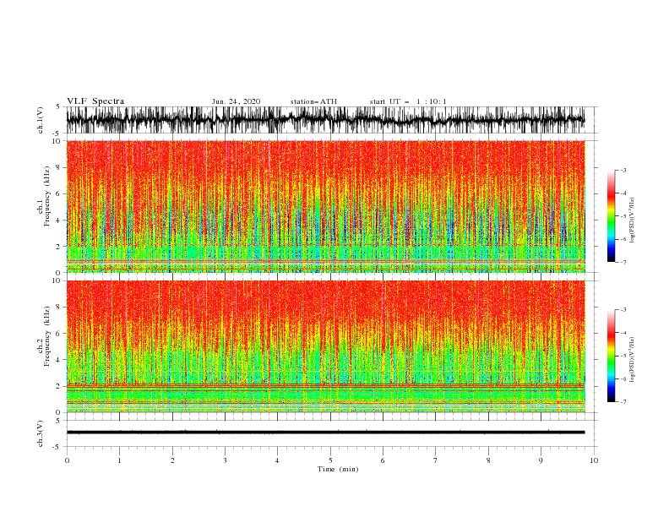Click time axis tick label "0"

click(67, 460)
